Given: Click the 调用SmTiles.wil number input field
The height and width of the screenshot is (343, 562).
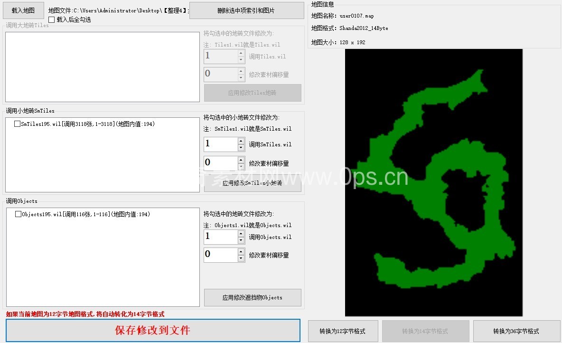Looking at the screenshot, I should [x=220, y=144].
